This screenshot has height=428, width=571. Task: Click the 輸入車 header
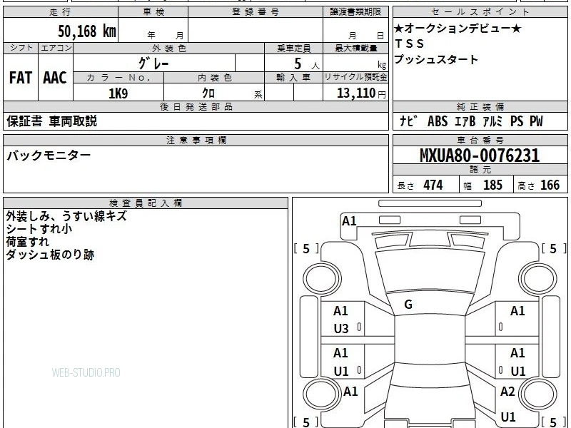pyautogui.click(x=293, y=78)
